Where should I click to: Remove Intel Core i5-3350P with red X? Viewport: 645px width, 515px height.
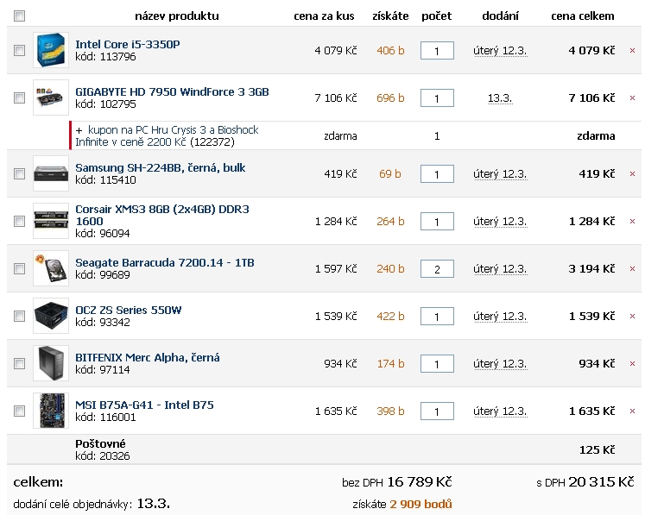point(632,51)
